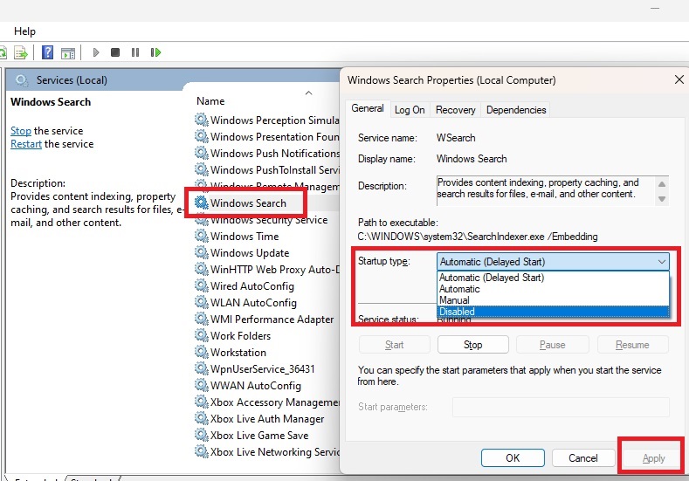This screenshot has width=689, height=481.
Task: Click the SearchIndexer.exe executable path text
Action: [477, 237]
